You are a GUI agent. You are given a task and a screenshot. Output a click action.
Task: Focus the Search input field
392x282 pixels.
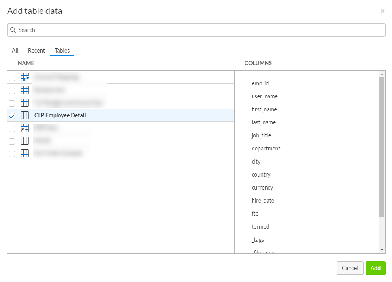[x=198, y=30]
